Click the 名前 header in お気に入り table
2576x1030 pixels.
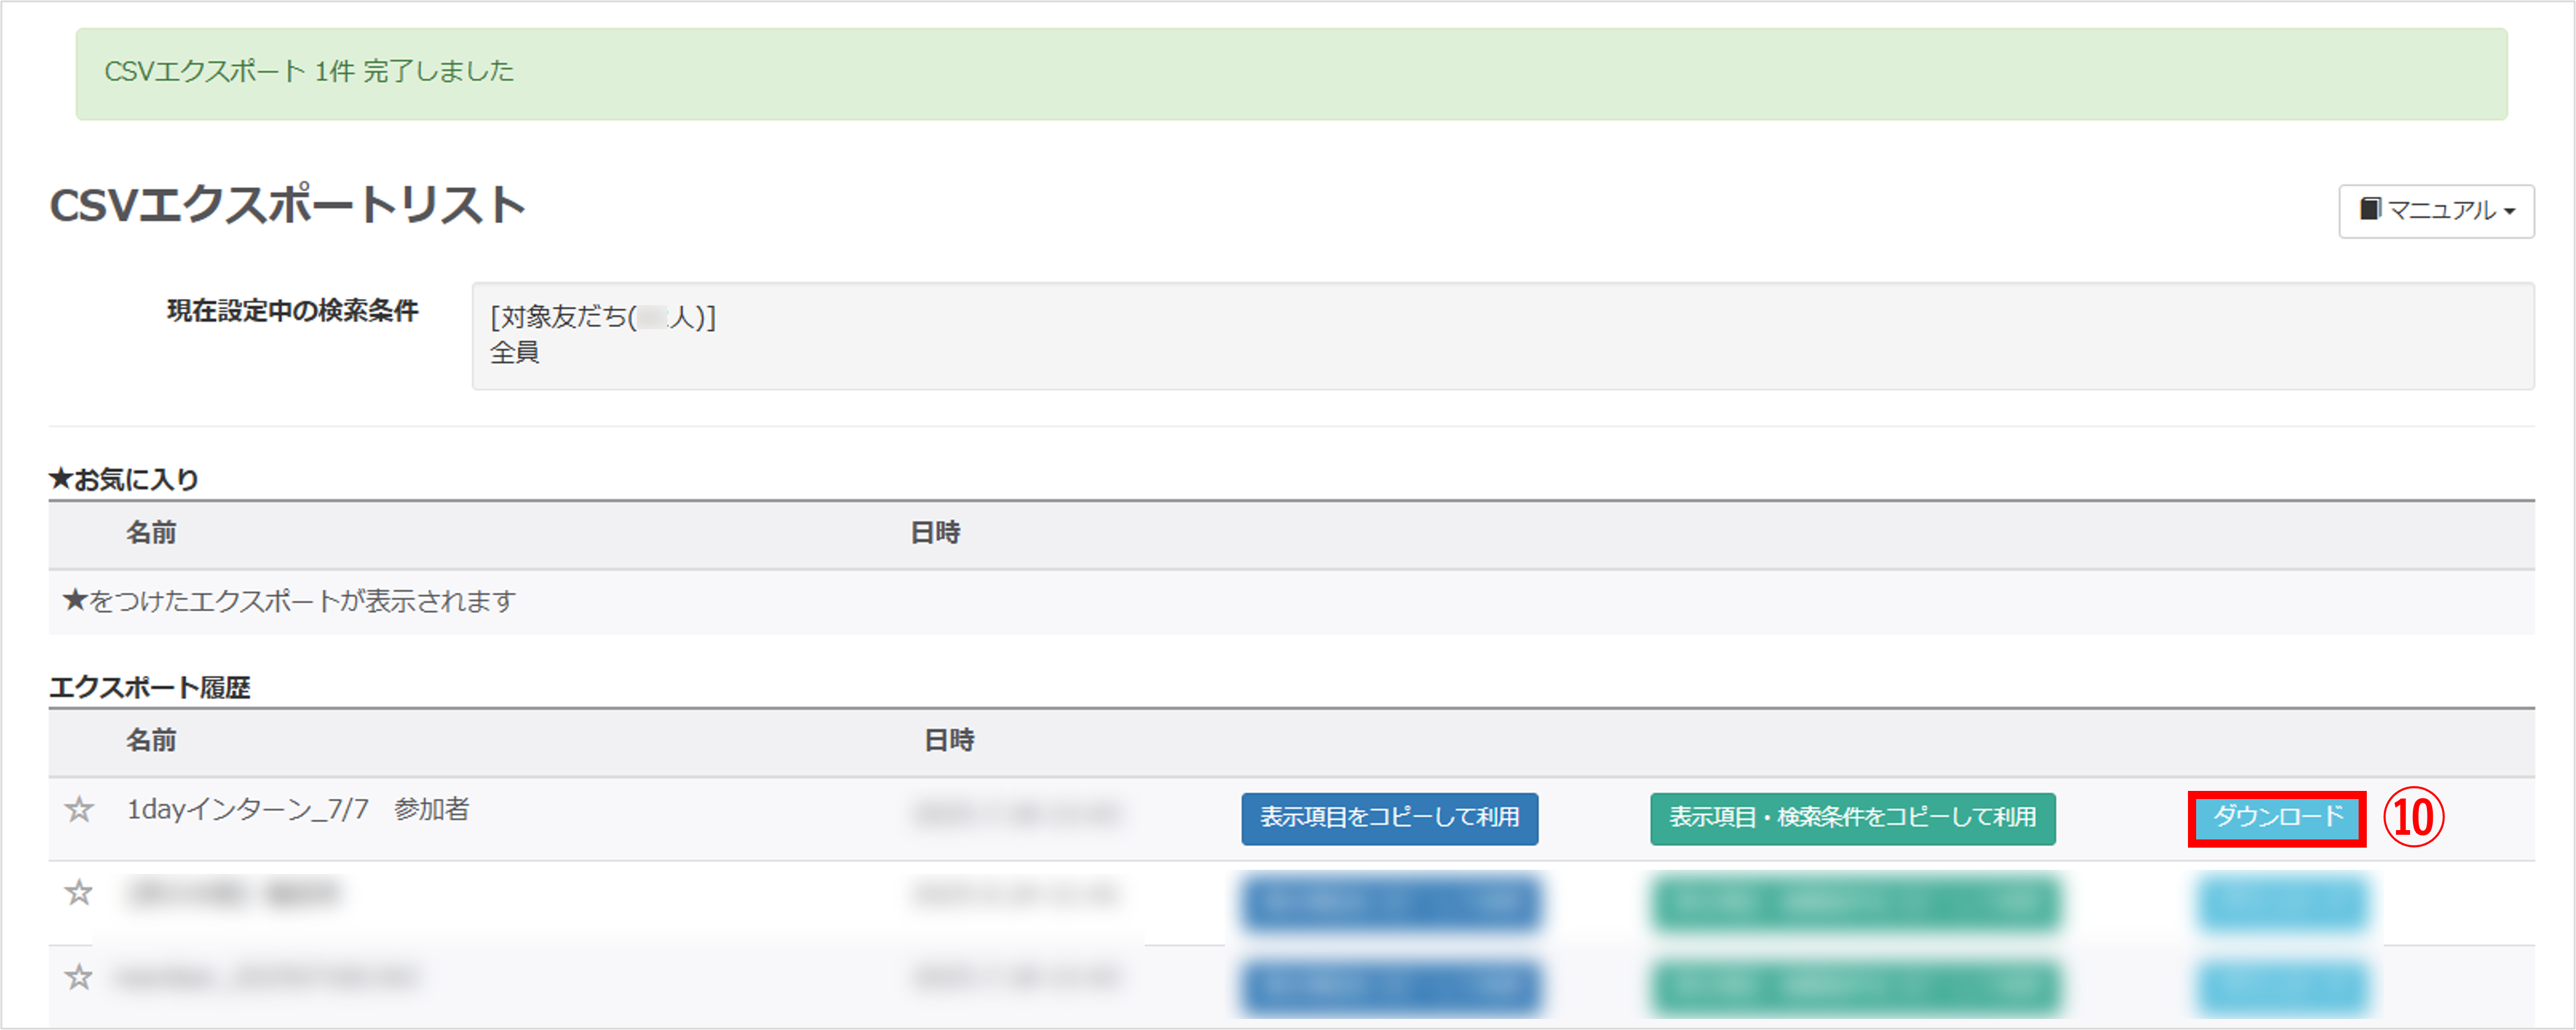point(151,533)
